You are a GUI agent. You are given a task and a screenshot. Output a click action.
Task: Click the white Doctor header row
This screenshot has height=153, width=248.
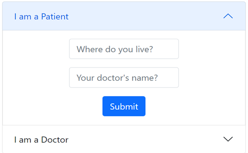pyautogui.click(x=124, y=139)
